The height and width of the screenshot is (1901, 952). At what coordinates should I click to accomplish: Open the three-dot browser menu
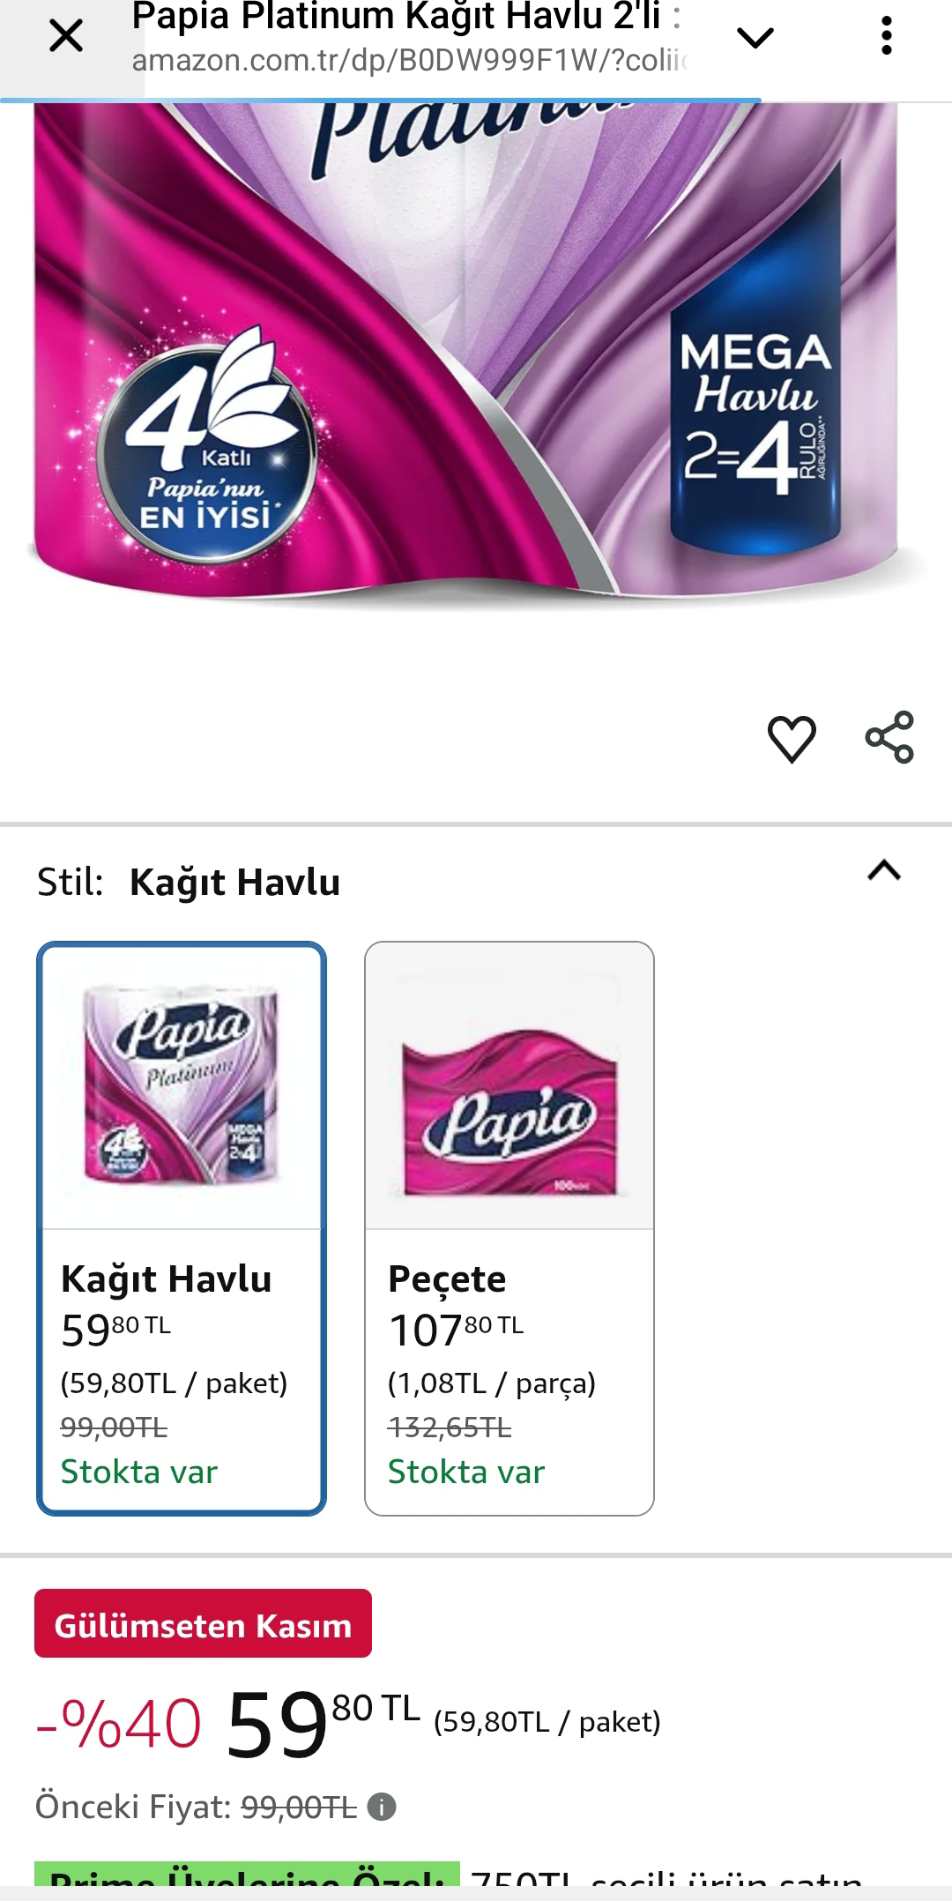[887, 36]
